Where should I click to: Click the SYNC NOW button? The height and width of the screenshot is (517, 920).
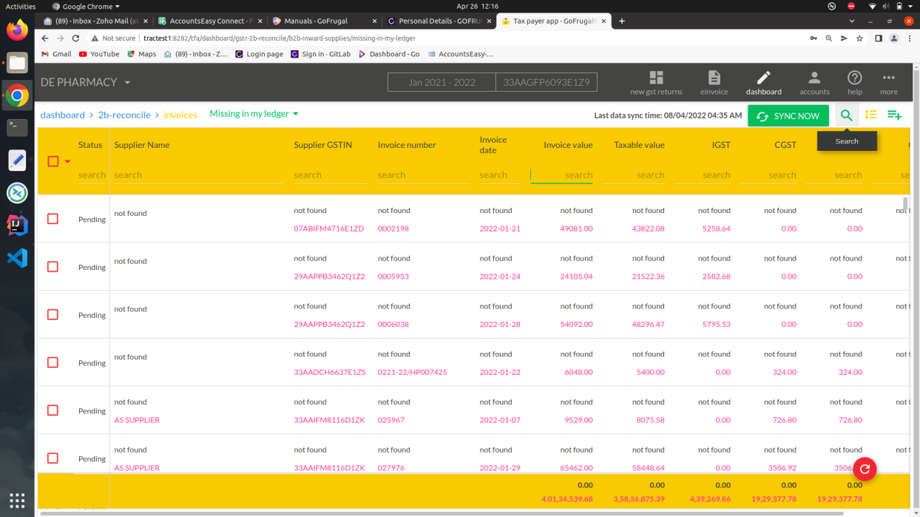788,116
